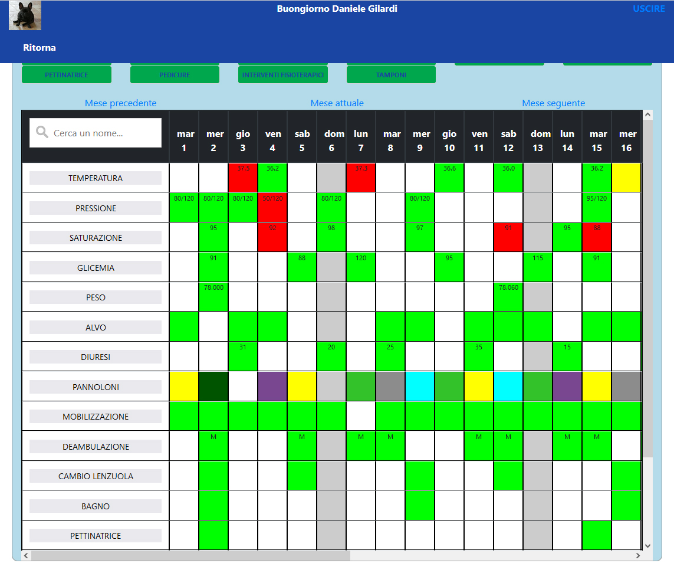The height and width of the screenshot is (563, 674).
Task: Jump to Mese seguente
Action: click(x=553, y=103)
